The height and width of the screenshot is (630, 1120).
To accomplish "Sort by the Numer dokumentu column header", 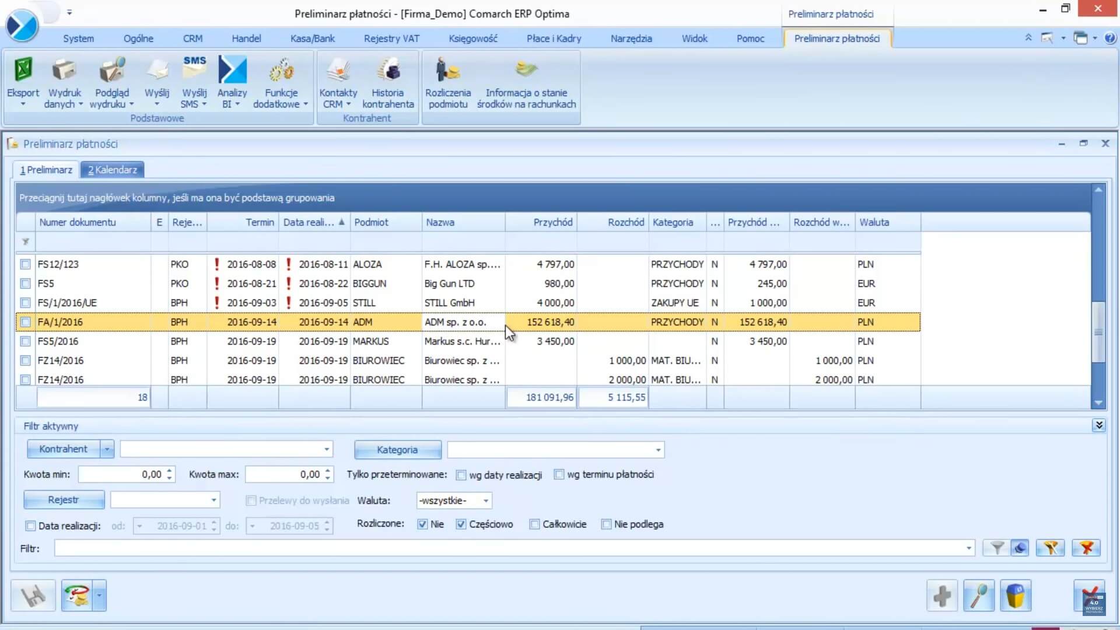I will click(93, 222).
